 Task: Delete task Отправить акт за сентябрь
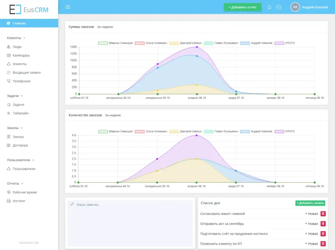pyautogui.click(x=323, y=224)
